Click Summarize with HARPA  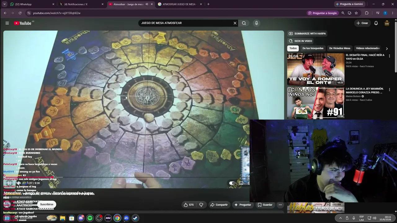307,33
